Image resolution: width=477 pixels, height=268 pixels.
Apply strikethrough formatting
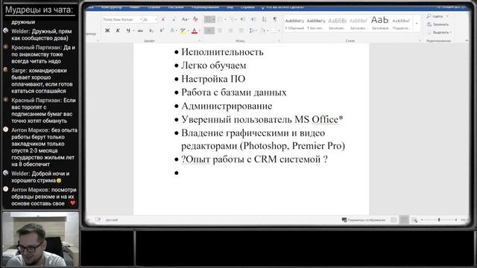click(140, 31)
